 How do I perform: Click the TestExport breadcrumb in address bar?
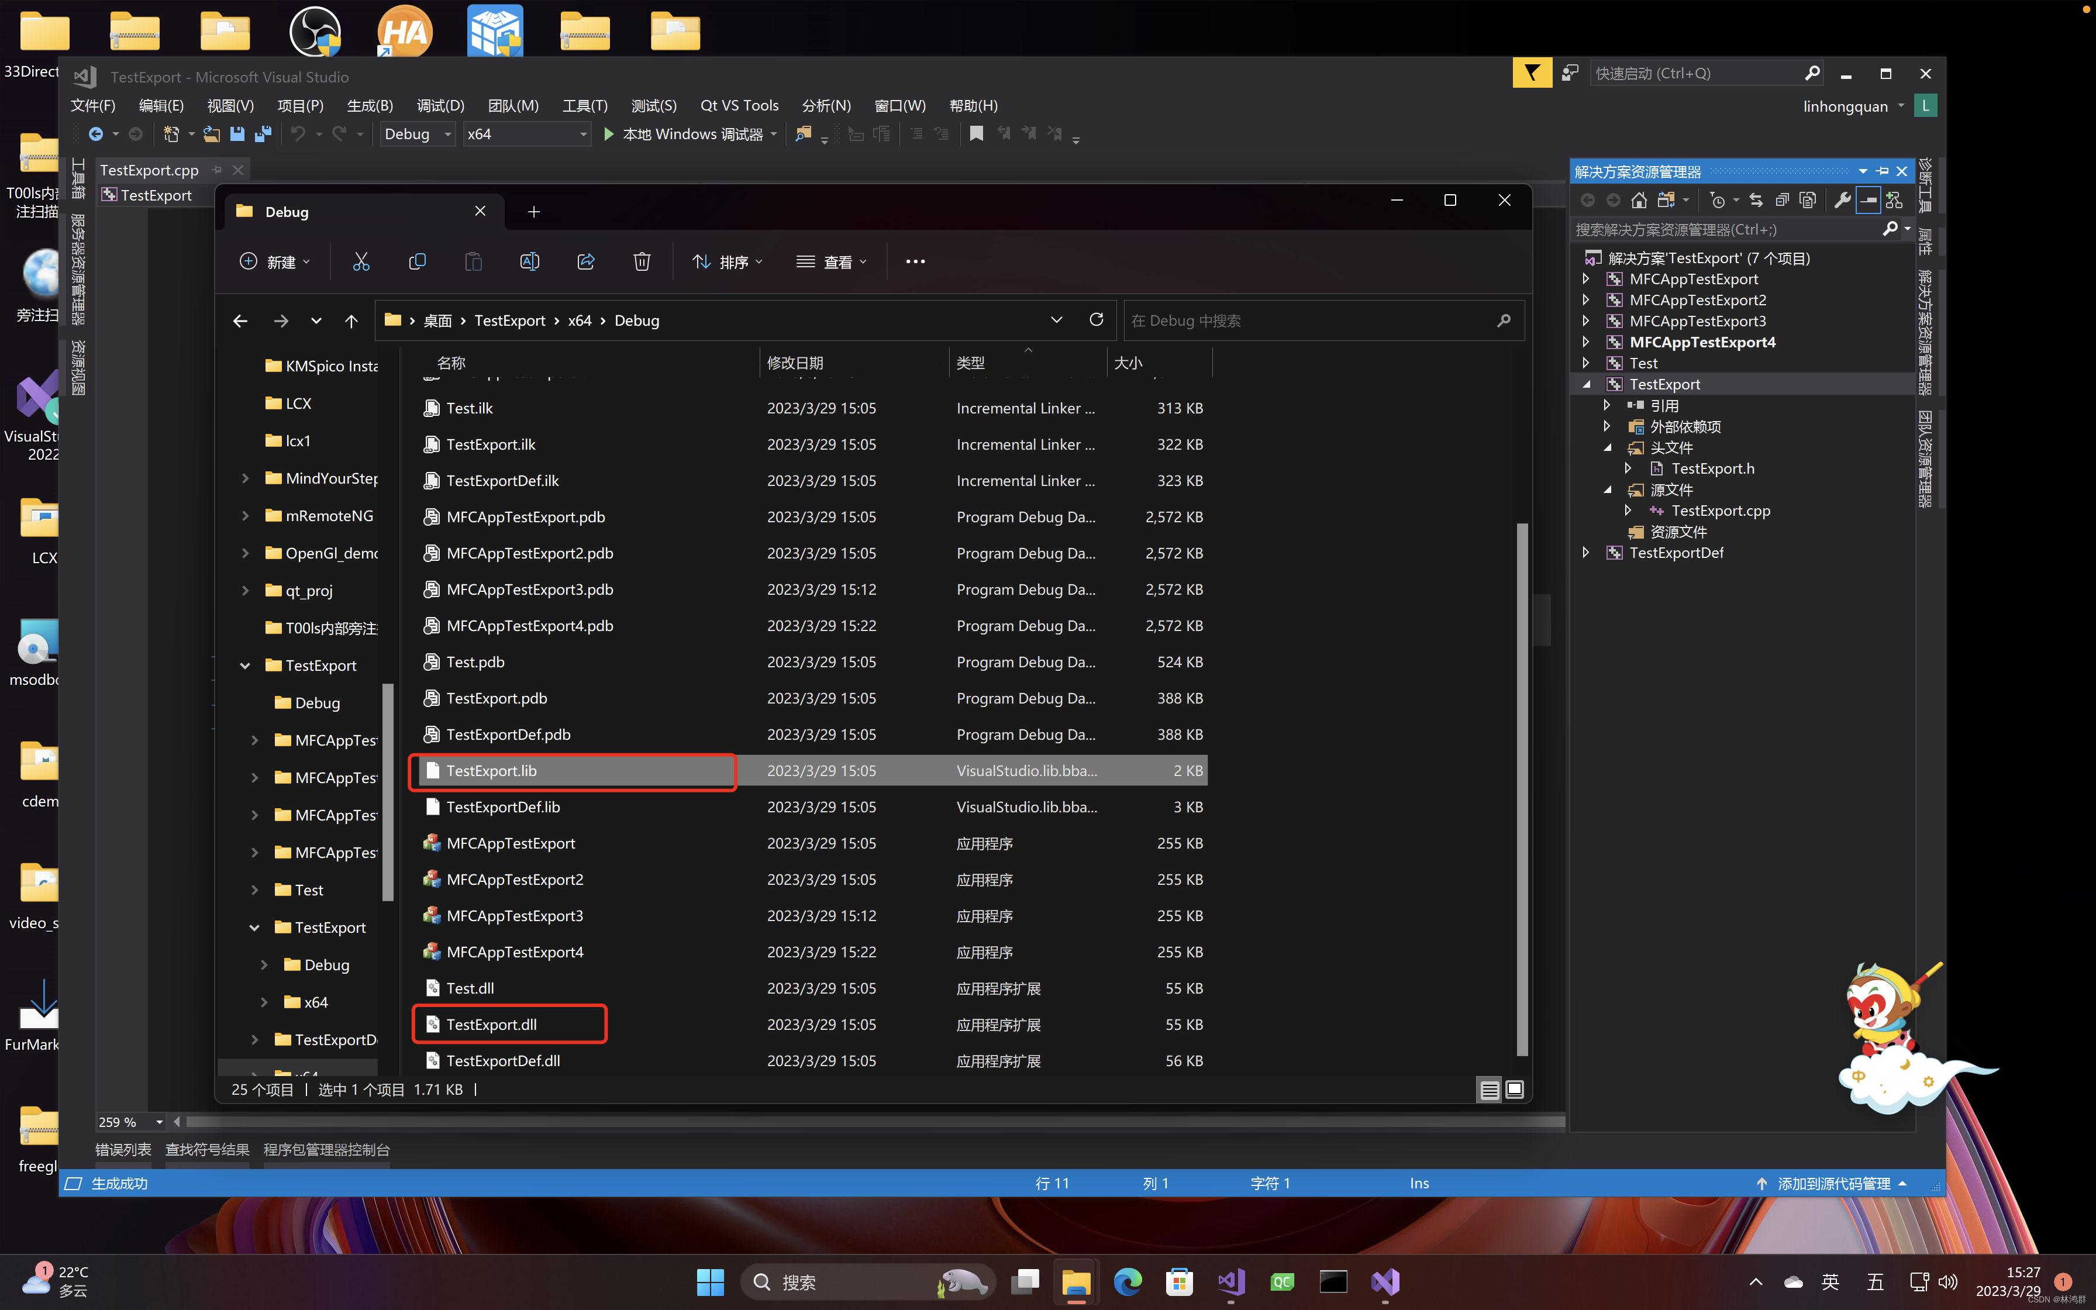pos(509,320)
